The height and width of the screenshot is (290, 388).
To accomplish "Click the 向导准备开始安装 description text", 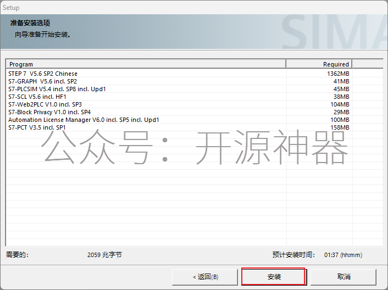I will pyautogui.click(x=43, y=35).
